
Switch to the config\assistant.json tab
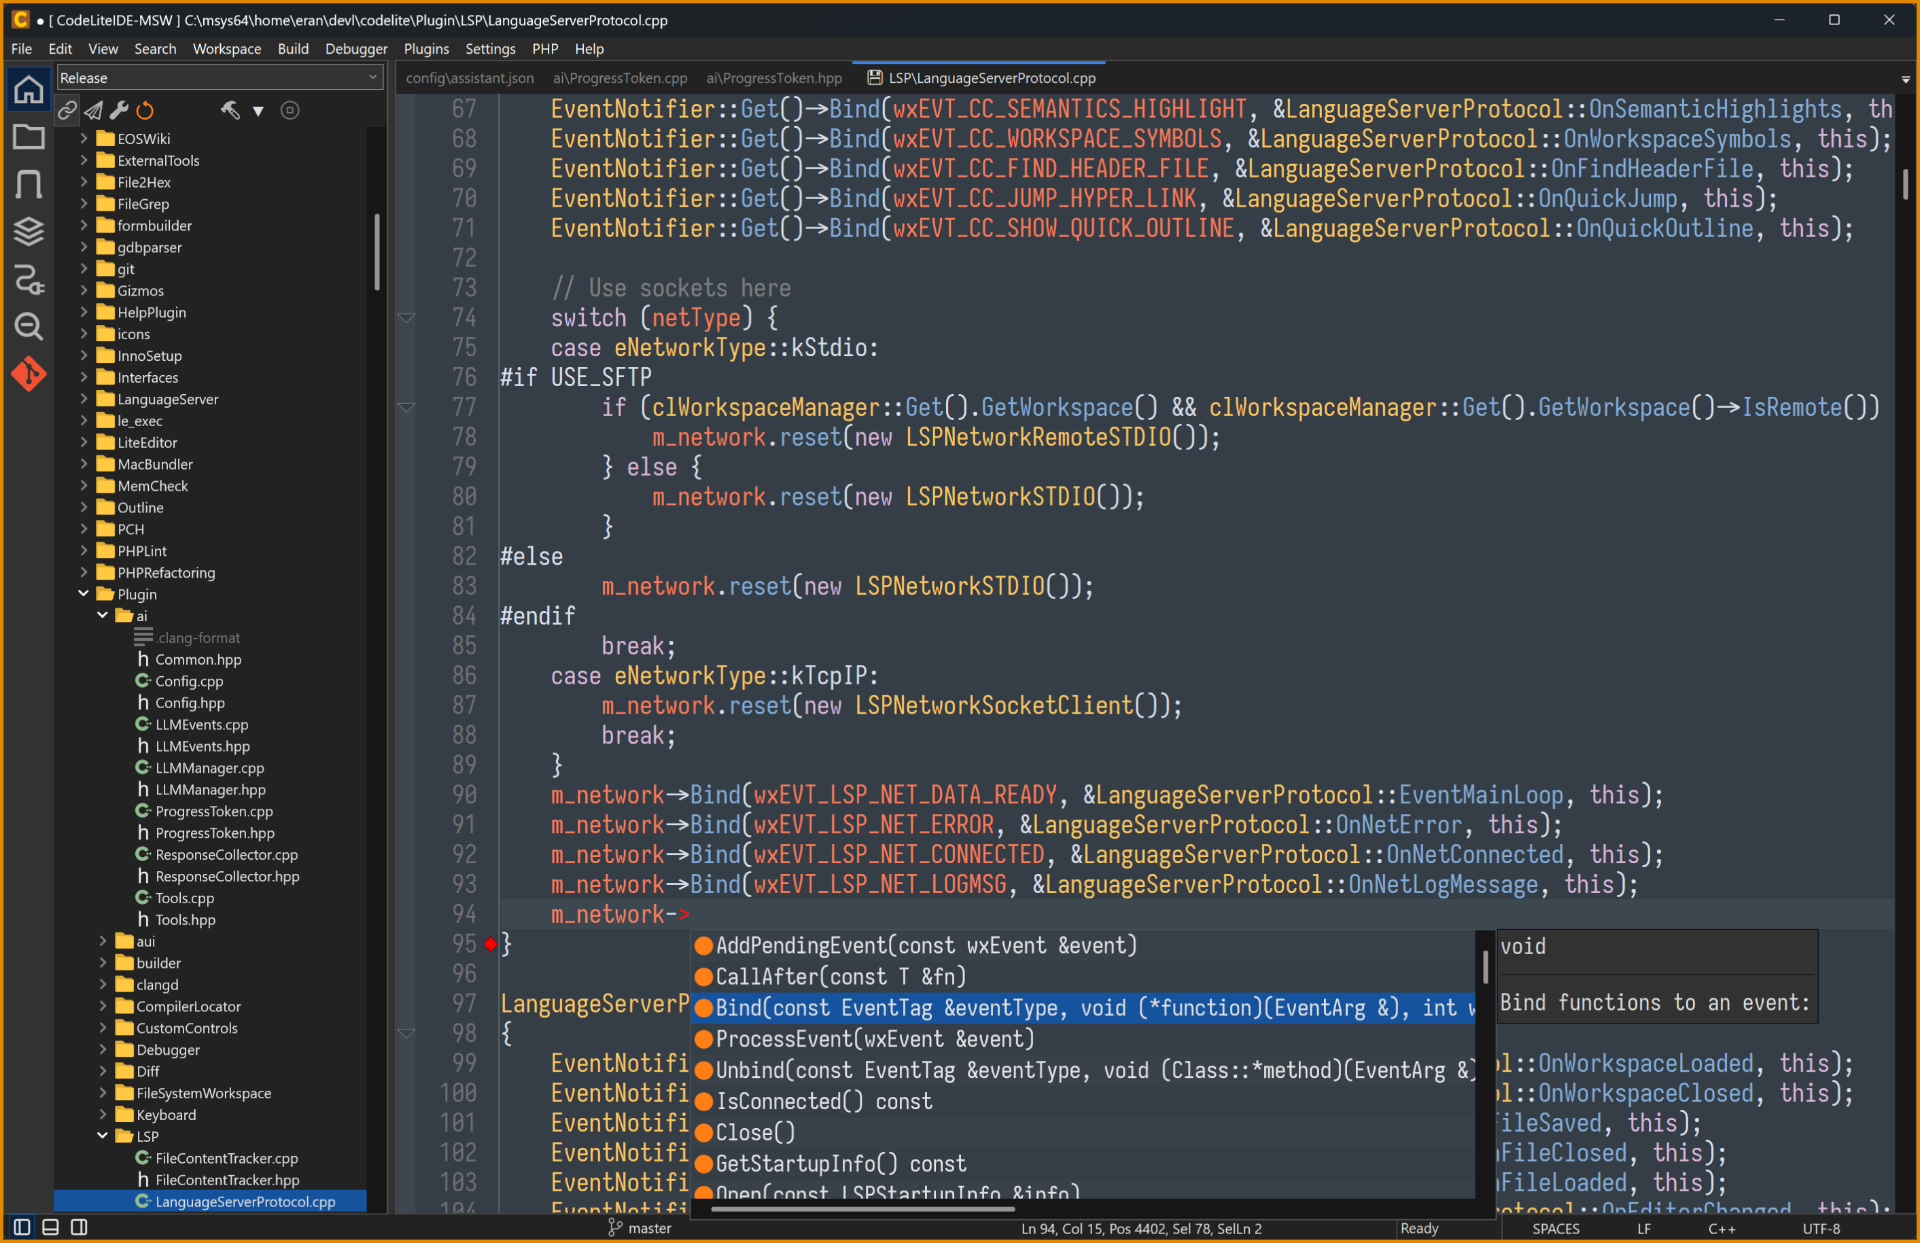(469, 77)
